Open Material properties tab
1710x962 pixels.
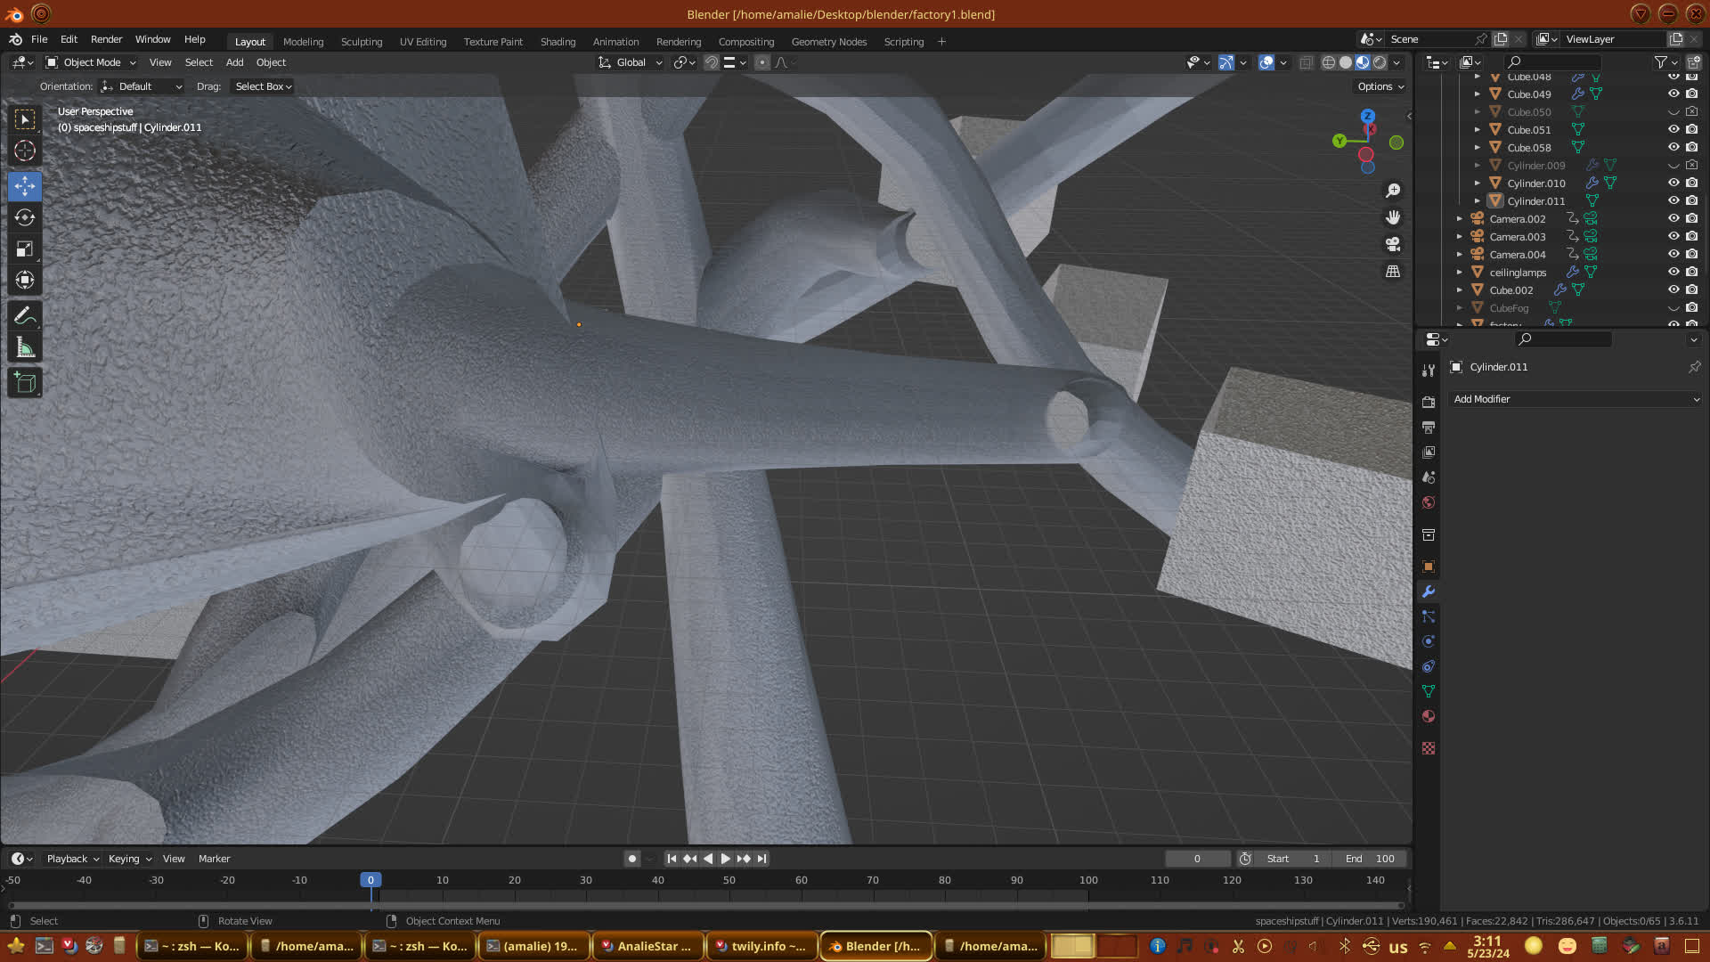[1429, 717]
